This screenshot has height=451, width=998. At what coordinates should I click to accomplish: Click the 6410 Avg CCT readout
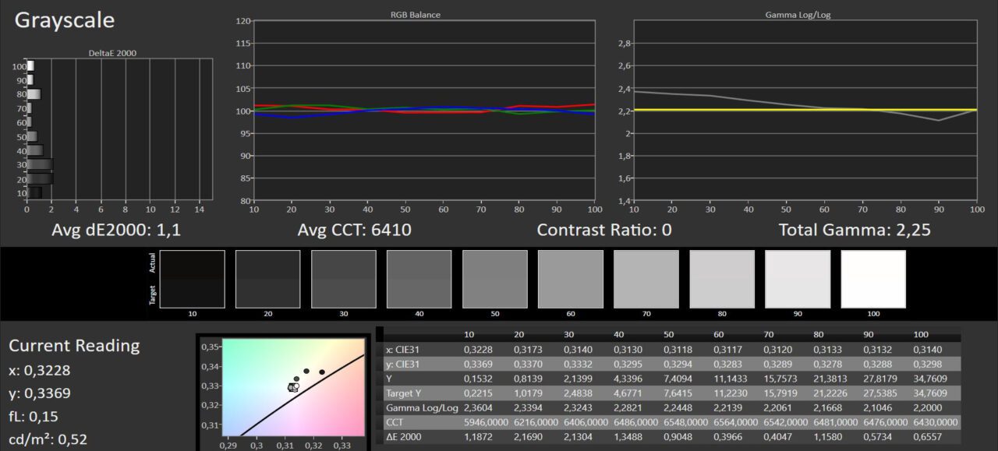tap(354, 230)
